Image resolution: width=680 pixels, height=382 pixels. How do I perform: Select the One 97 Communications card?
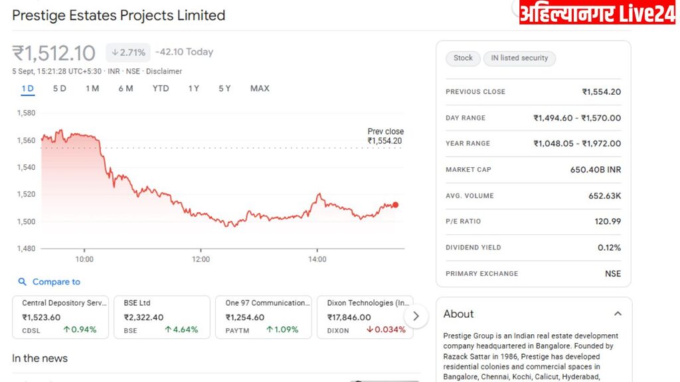click(x=264, y=316)
